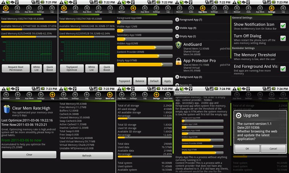Select highlighted Settings tab on General Settings screen
Viewport: 289px width, 173px height.
(x=272, y=9)
